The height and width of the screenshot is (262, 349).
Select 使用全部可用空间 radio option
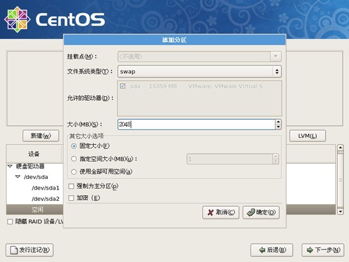pyautogui.click(x=74, y=172)
